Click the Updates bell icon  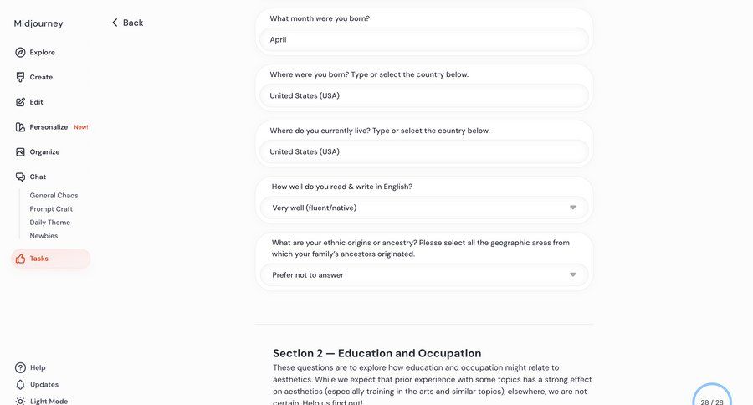[x=20, y=385]
